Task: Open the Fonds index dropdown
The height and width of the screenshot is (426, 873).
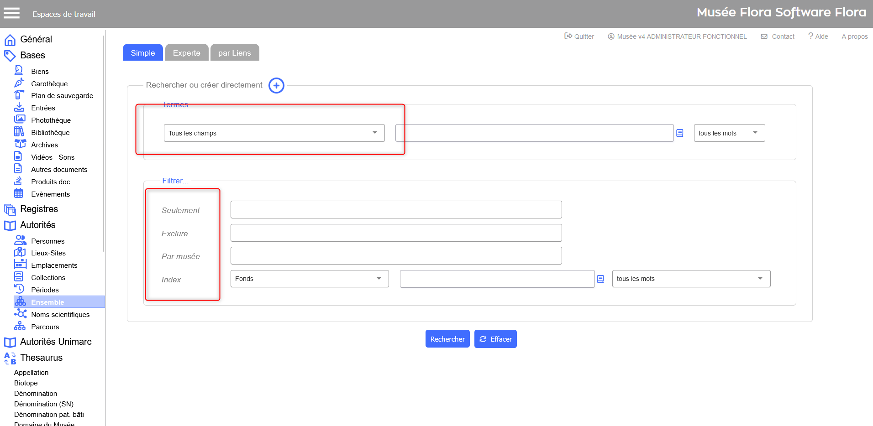Action: pos(309,279)
